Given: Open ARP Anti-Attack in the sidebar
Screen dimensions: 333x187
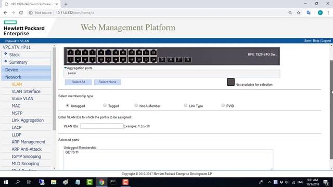Looking at the screenshot, I should point(27,149).
